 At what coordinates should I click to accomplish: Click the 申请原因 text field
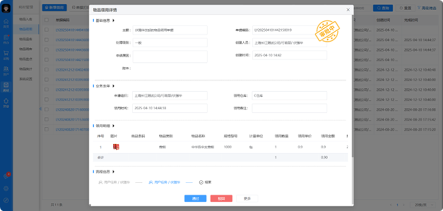(170, 57)
